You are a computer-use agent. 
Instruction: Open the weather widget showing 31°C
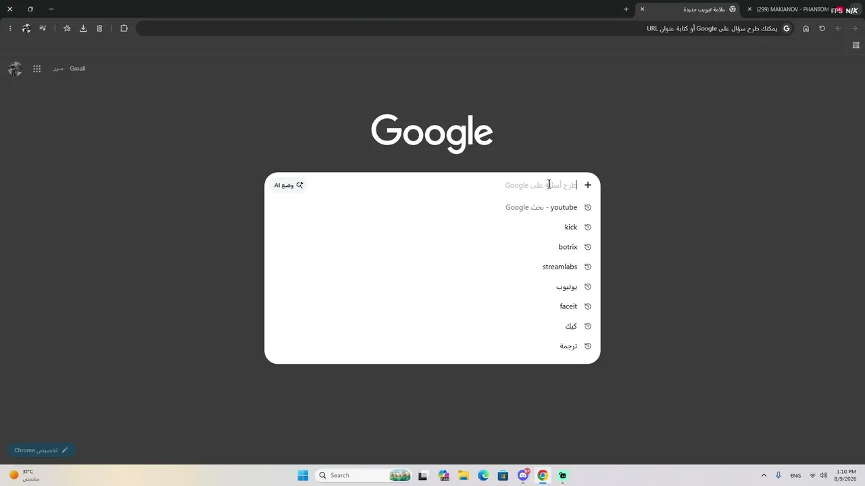pos(24,475)
